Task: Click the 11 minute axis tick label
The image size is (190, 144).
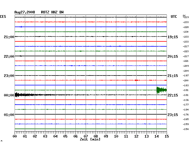Action: pyautogui.click(x=126, y=136)
